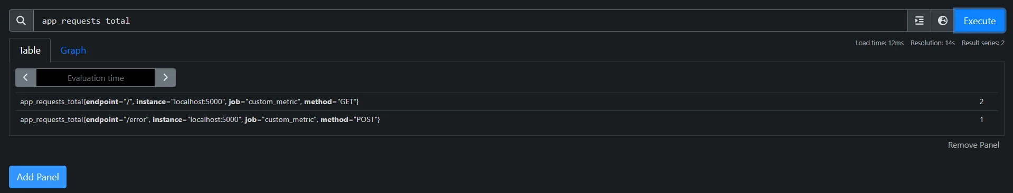Select the Table tab
This screenshot has height=193, width=1013.
[x=30, y=50]
